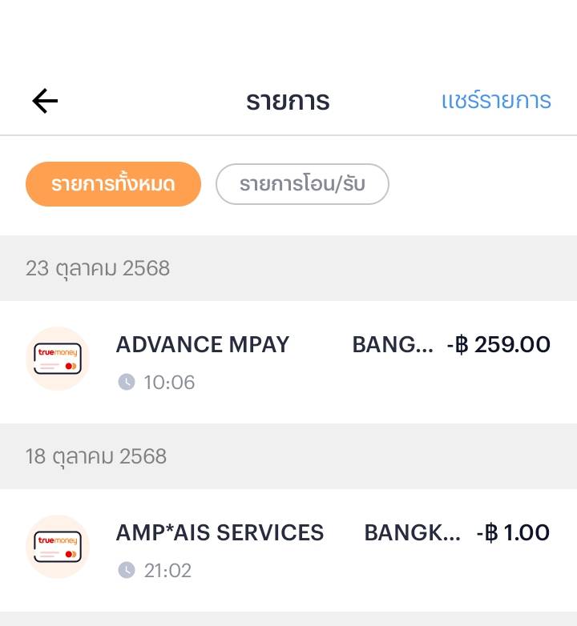
Task: Tap the truncated BANG... location text
Action: [x=393, y=344]
